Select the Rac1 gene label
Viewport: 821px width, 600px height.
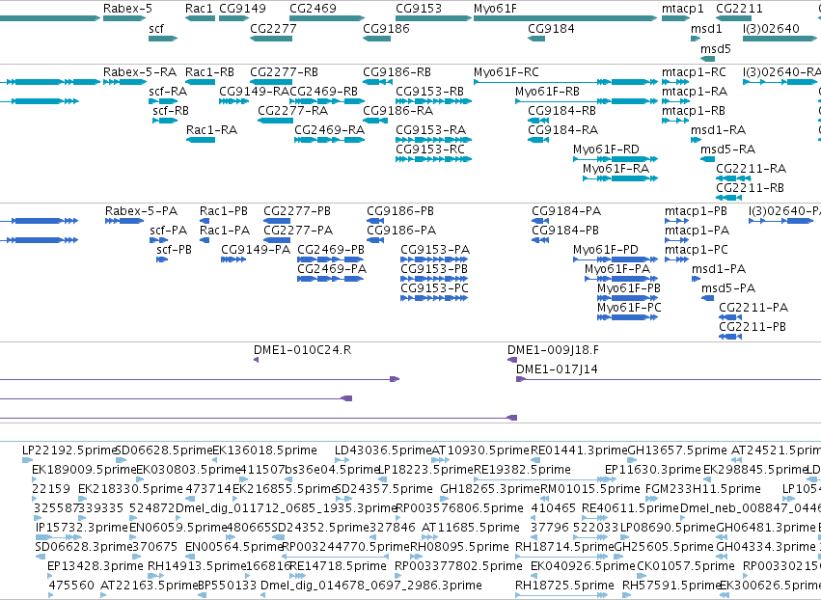200,9
